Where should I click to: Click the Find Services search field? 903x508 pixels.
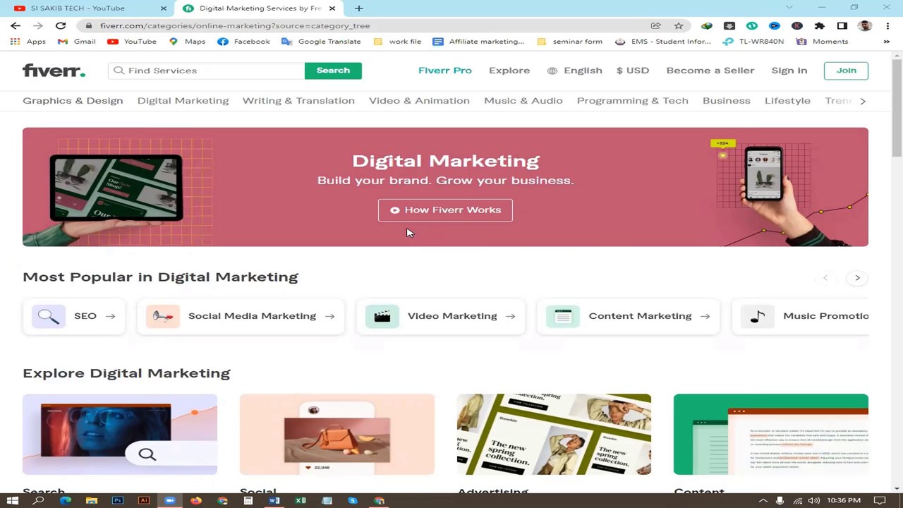click(x=207, y=71)
